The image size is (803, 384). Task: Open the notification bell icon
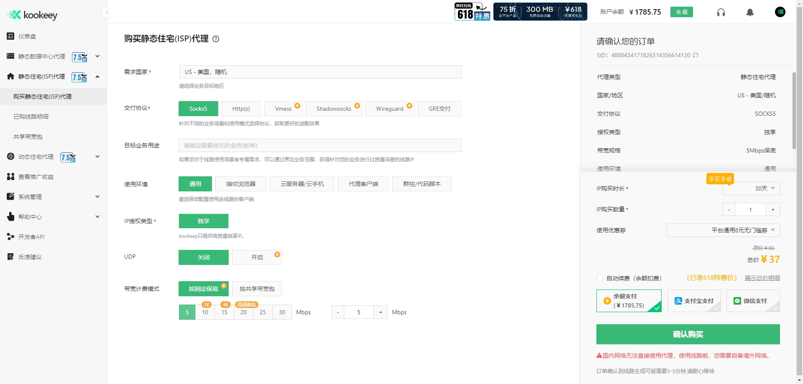[749, 12]
